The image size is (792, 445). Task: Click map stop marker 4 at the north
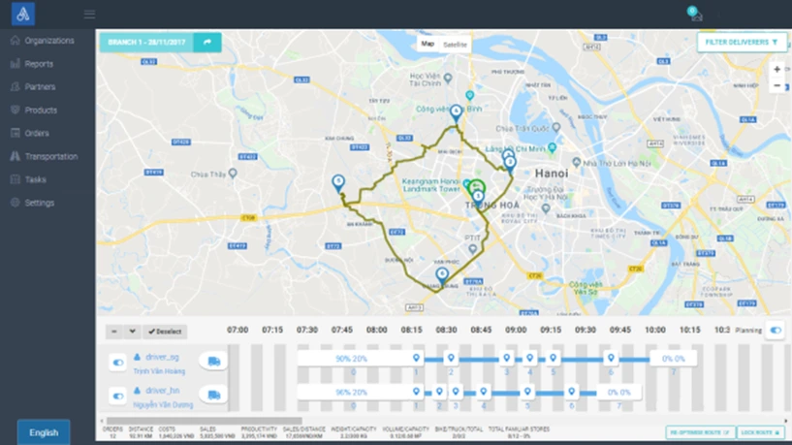[457, 113]
